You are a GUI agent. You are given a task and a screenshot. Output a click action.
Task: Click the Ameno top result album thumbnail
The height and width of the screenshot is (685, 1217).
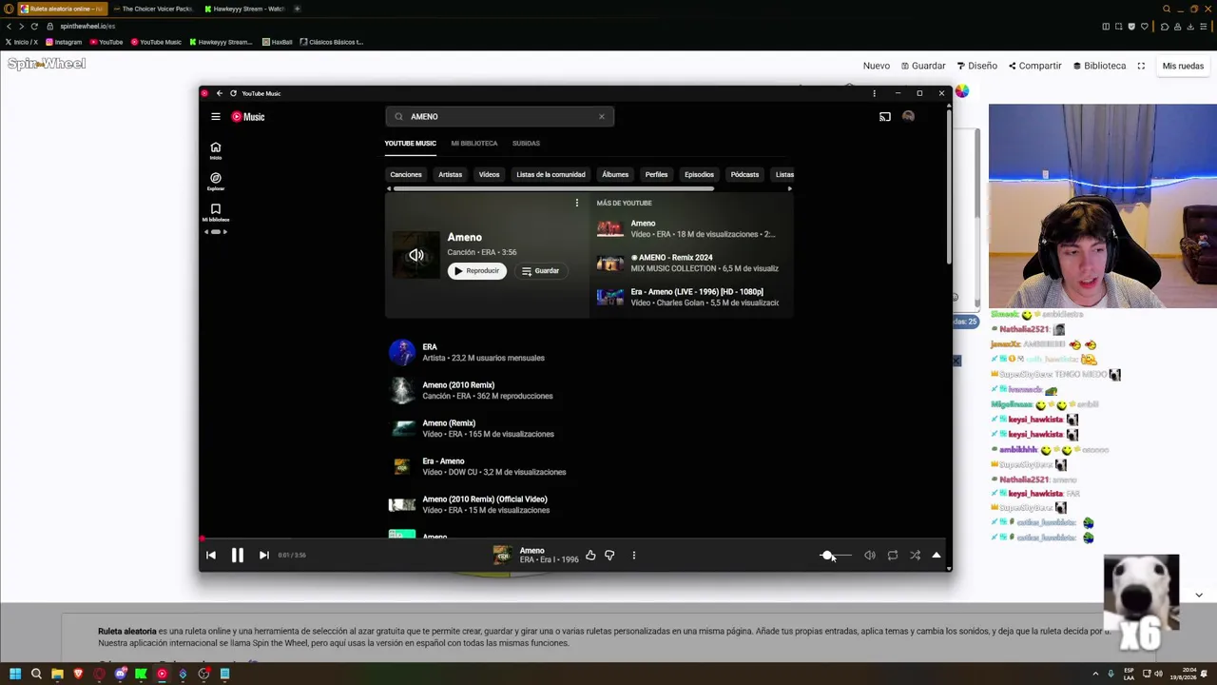(x=416, y=255)
